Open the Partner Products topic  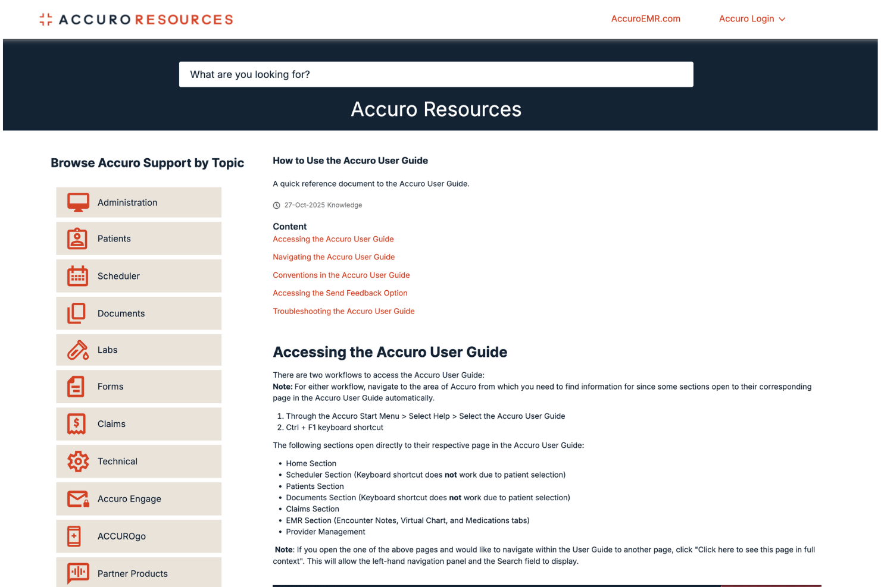click(139, 573)
